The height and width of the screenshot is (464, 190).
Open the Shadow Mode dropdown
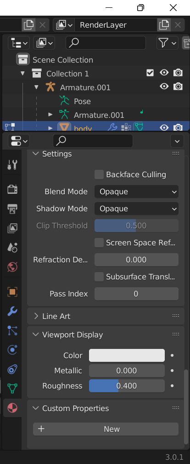[x=136, y=209]
